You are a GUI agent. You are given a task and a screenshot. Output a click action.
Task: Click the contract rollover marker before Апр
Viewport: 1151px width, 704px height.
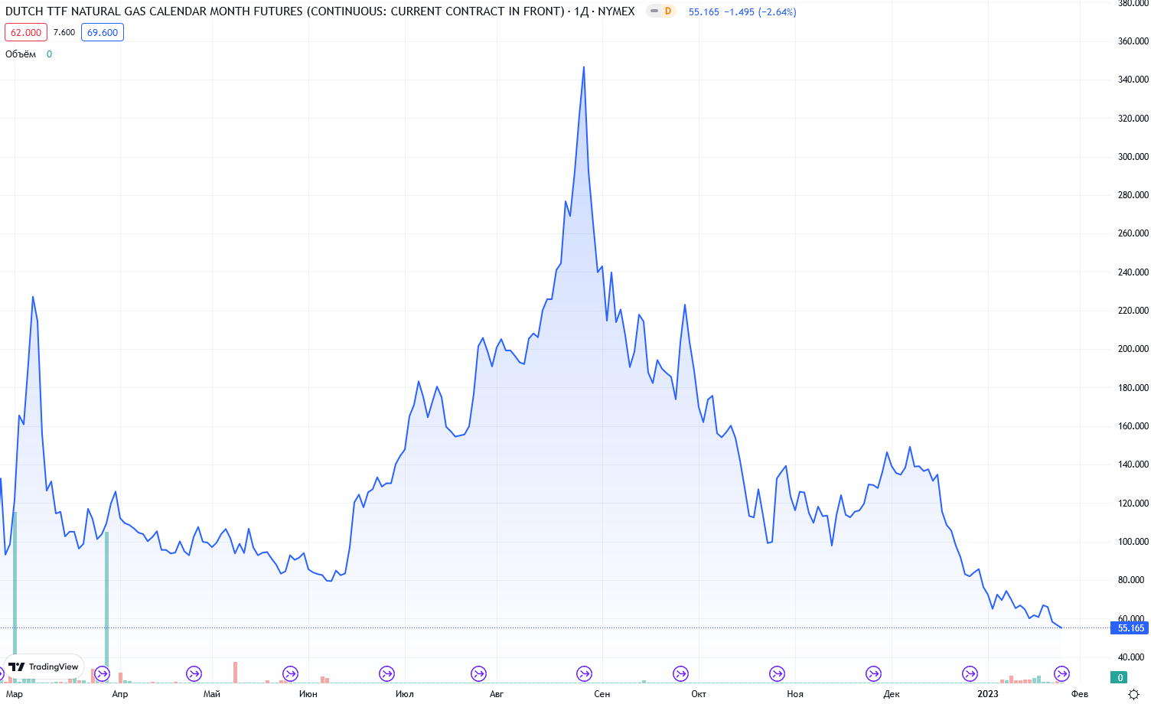(102, 674)
